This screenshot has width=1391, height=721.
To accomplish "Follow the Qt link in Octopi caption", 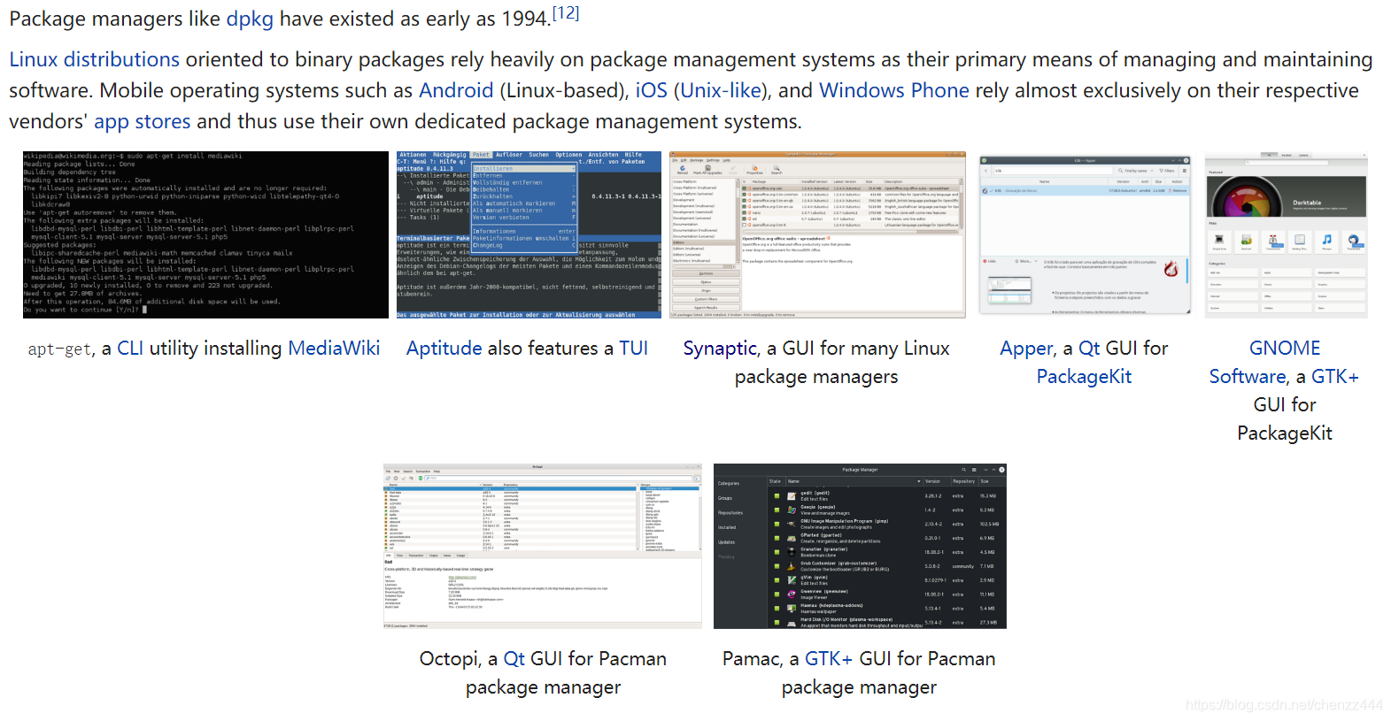I will click(x=514, y=659).
